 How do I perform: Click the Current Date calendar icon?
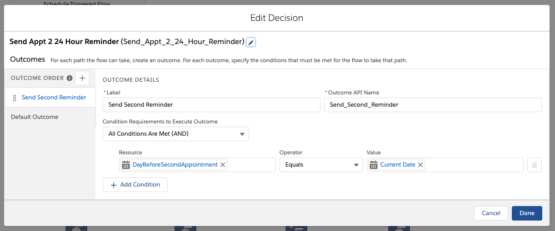(374, 165)
